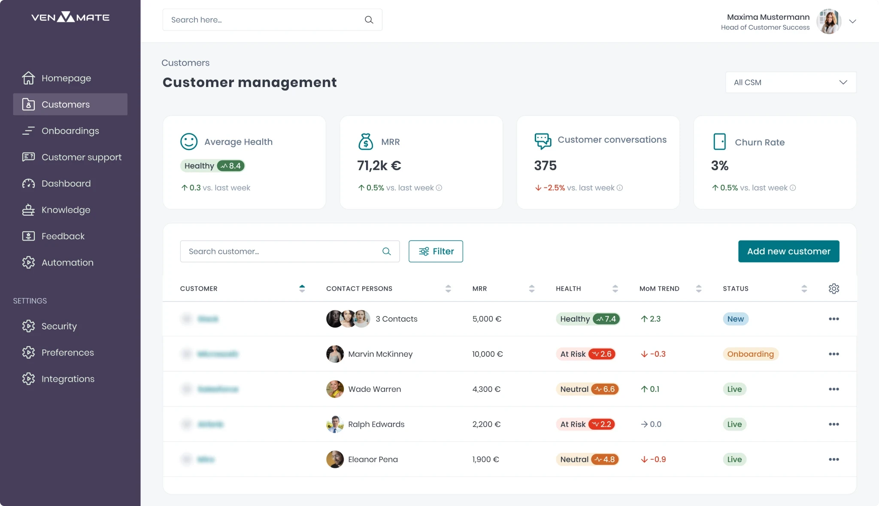This screenshot has height=506, width=879.
Task: Toggle sorting on the MRR column
Action: click(x=532, y=289)
